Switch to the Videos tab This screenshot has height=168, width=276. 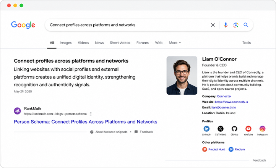pos(83,43)
